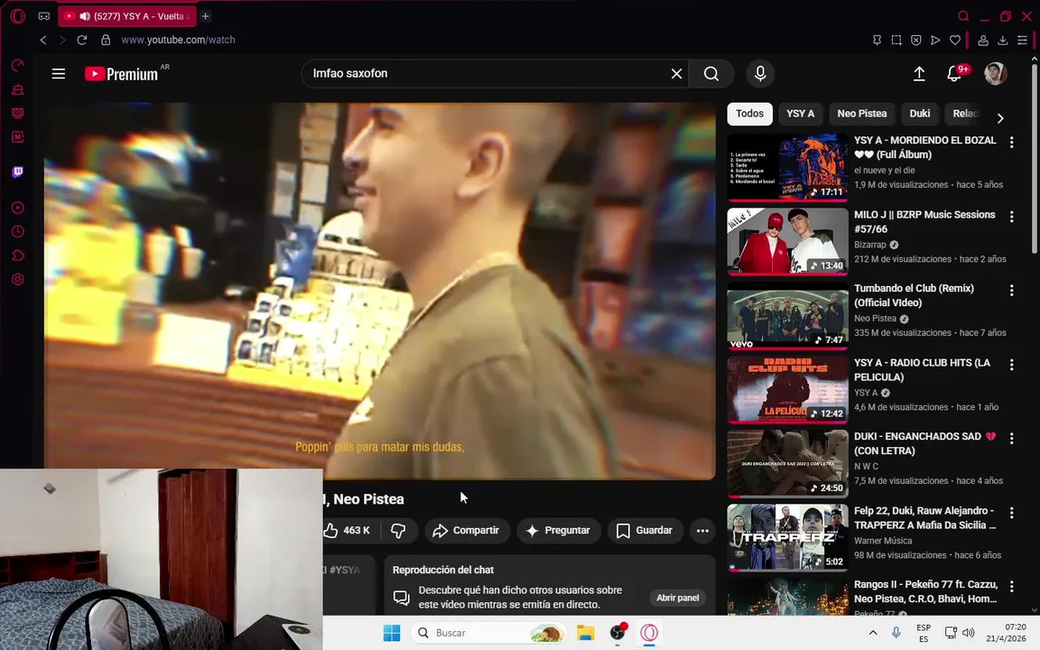Open MORDIENDO EL BOZAL album thumbnail
1040x650 pixels.
click(787, 168)
